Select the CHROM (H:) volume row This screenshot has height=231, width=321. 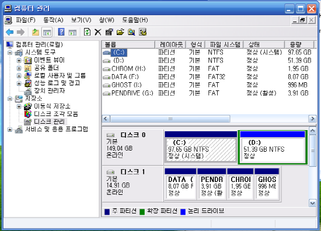pos(209,69)
